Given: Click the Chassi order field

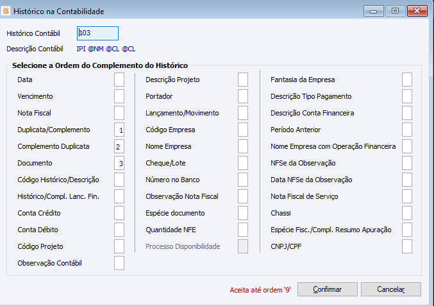Looking at the screenshot, I should [407, 213].
